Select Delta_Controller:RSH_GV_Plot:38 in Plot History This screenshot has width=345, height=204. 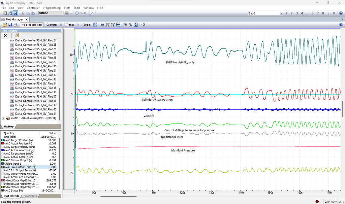[x=34, y=101]
